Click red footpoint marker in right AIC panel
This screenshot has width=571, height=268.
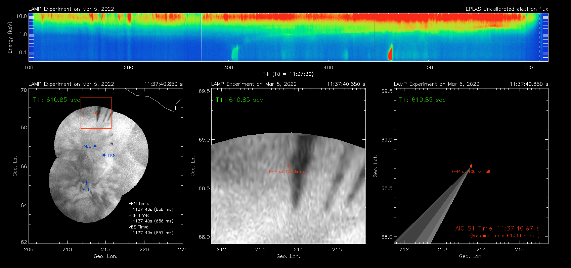(x=471, y=166)
